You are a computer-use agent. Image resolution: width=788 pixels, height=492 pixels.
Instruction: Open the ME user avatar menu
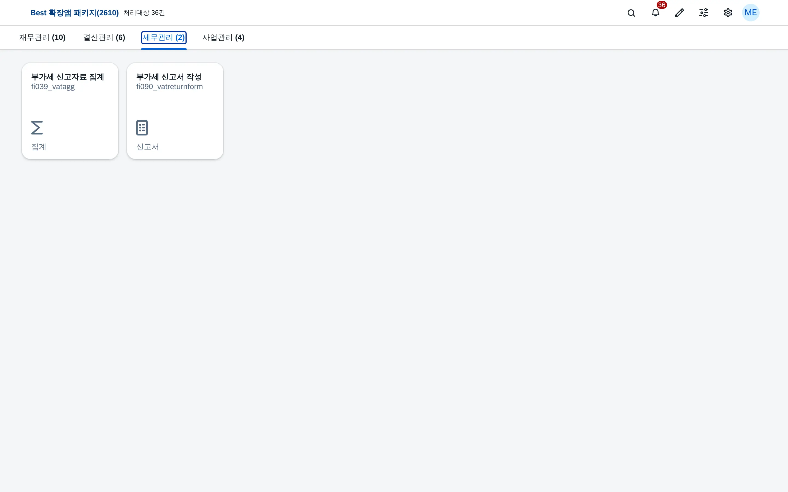coord(751,13)
